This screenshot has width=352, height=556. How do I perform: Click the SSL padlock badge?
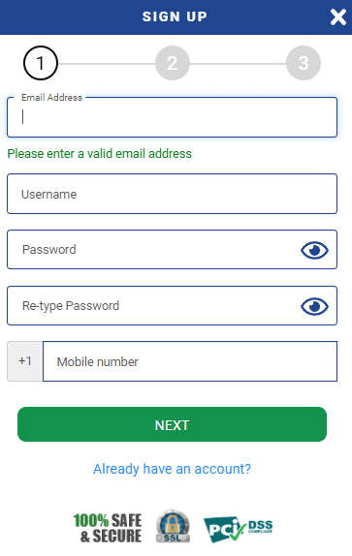[173, 526]
